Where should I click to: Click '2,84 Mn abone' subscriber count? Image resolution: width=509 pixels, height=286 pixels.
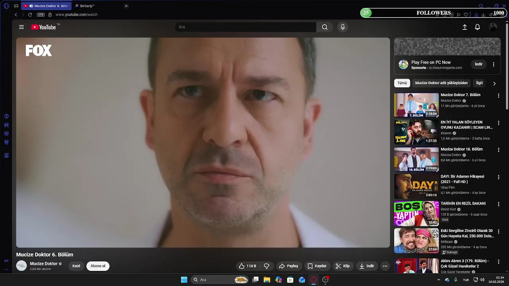pos(41,269)
